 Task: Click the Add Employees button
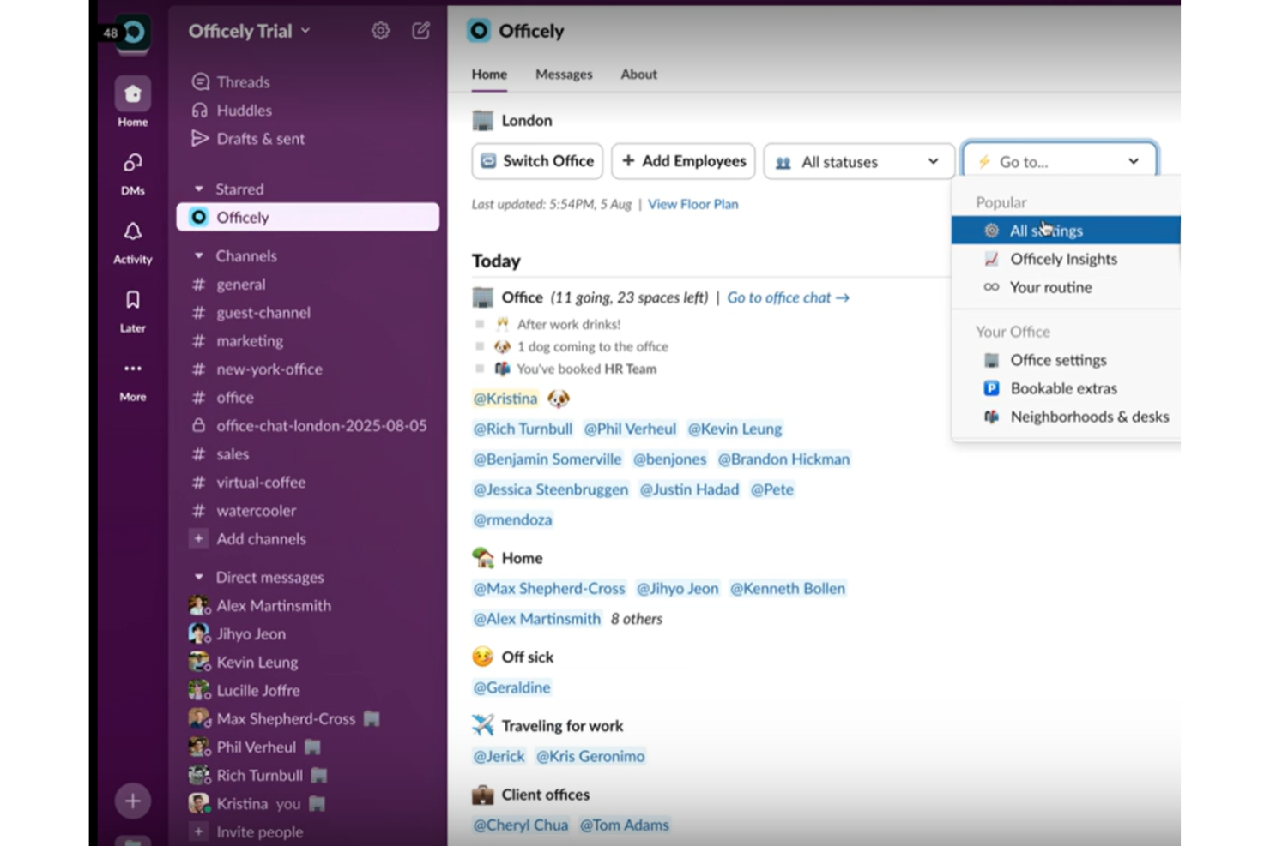coord(683,161)
